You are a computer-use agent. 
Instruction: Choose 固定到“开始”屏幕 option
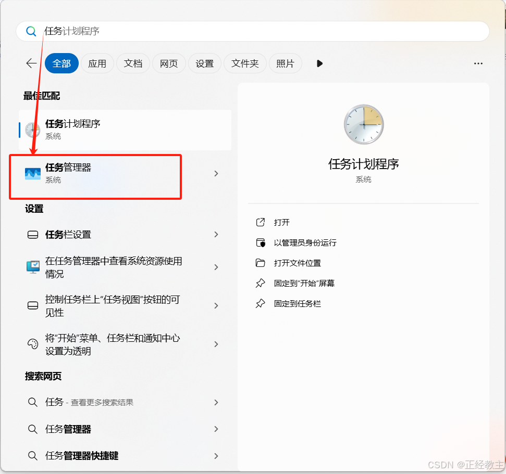[x=304, y=284]
